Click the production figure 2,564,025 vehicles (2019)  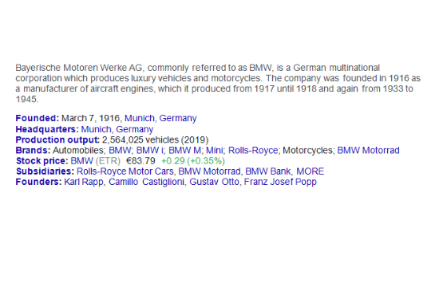[x=156, y=140]
